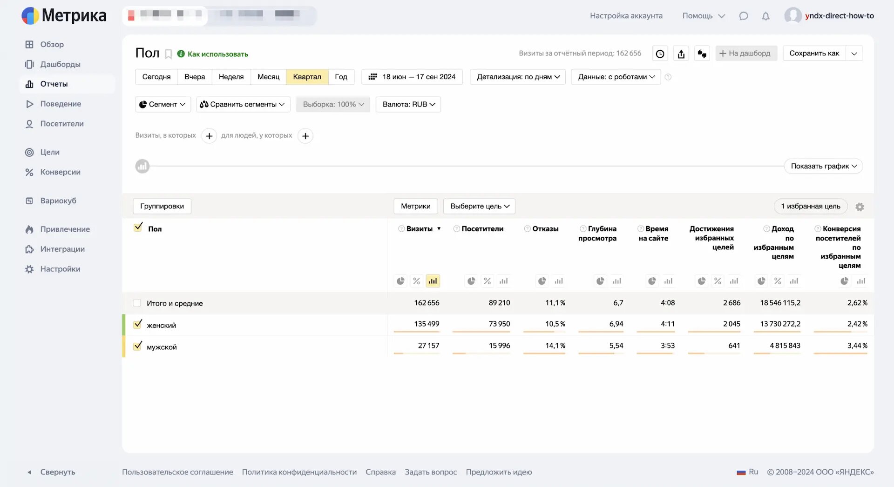
Task: Click the Группировки button
Action: click(162, 206)
